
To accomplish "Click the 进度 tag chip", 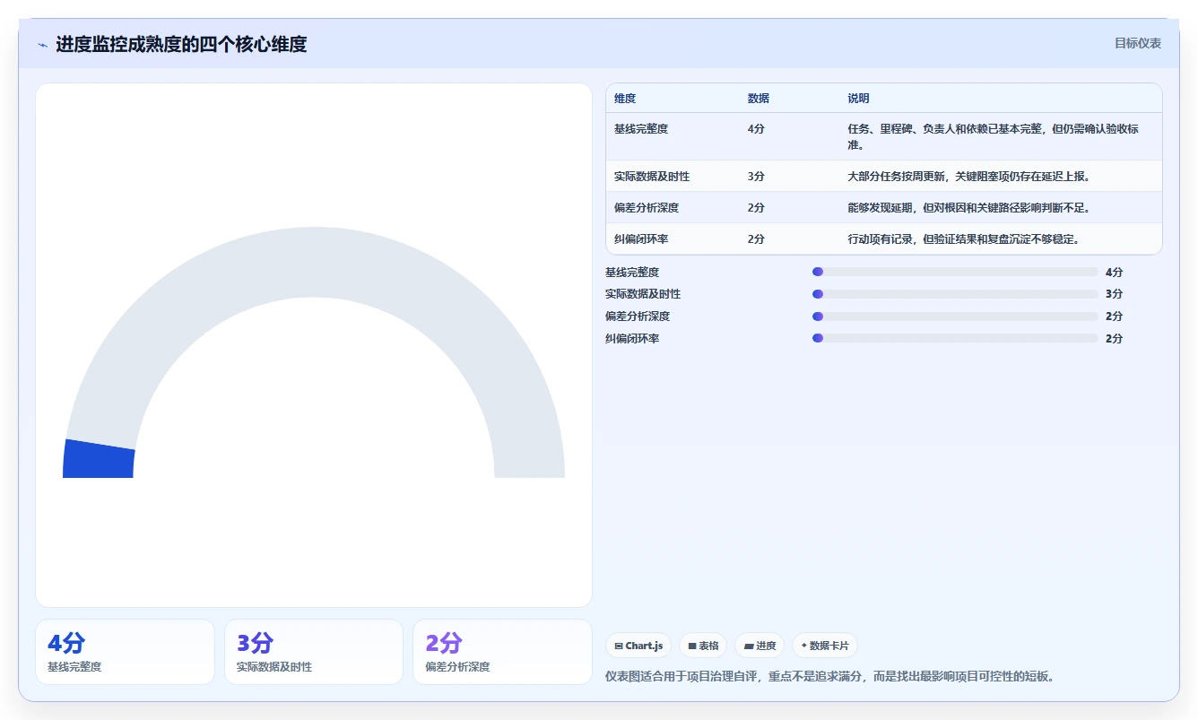I will tap(760, 646).
